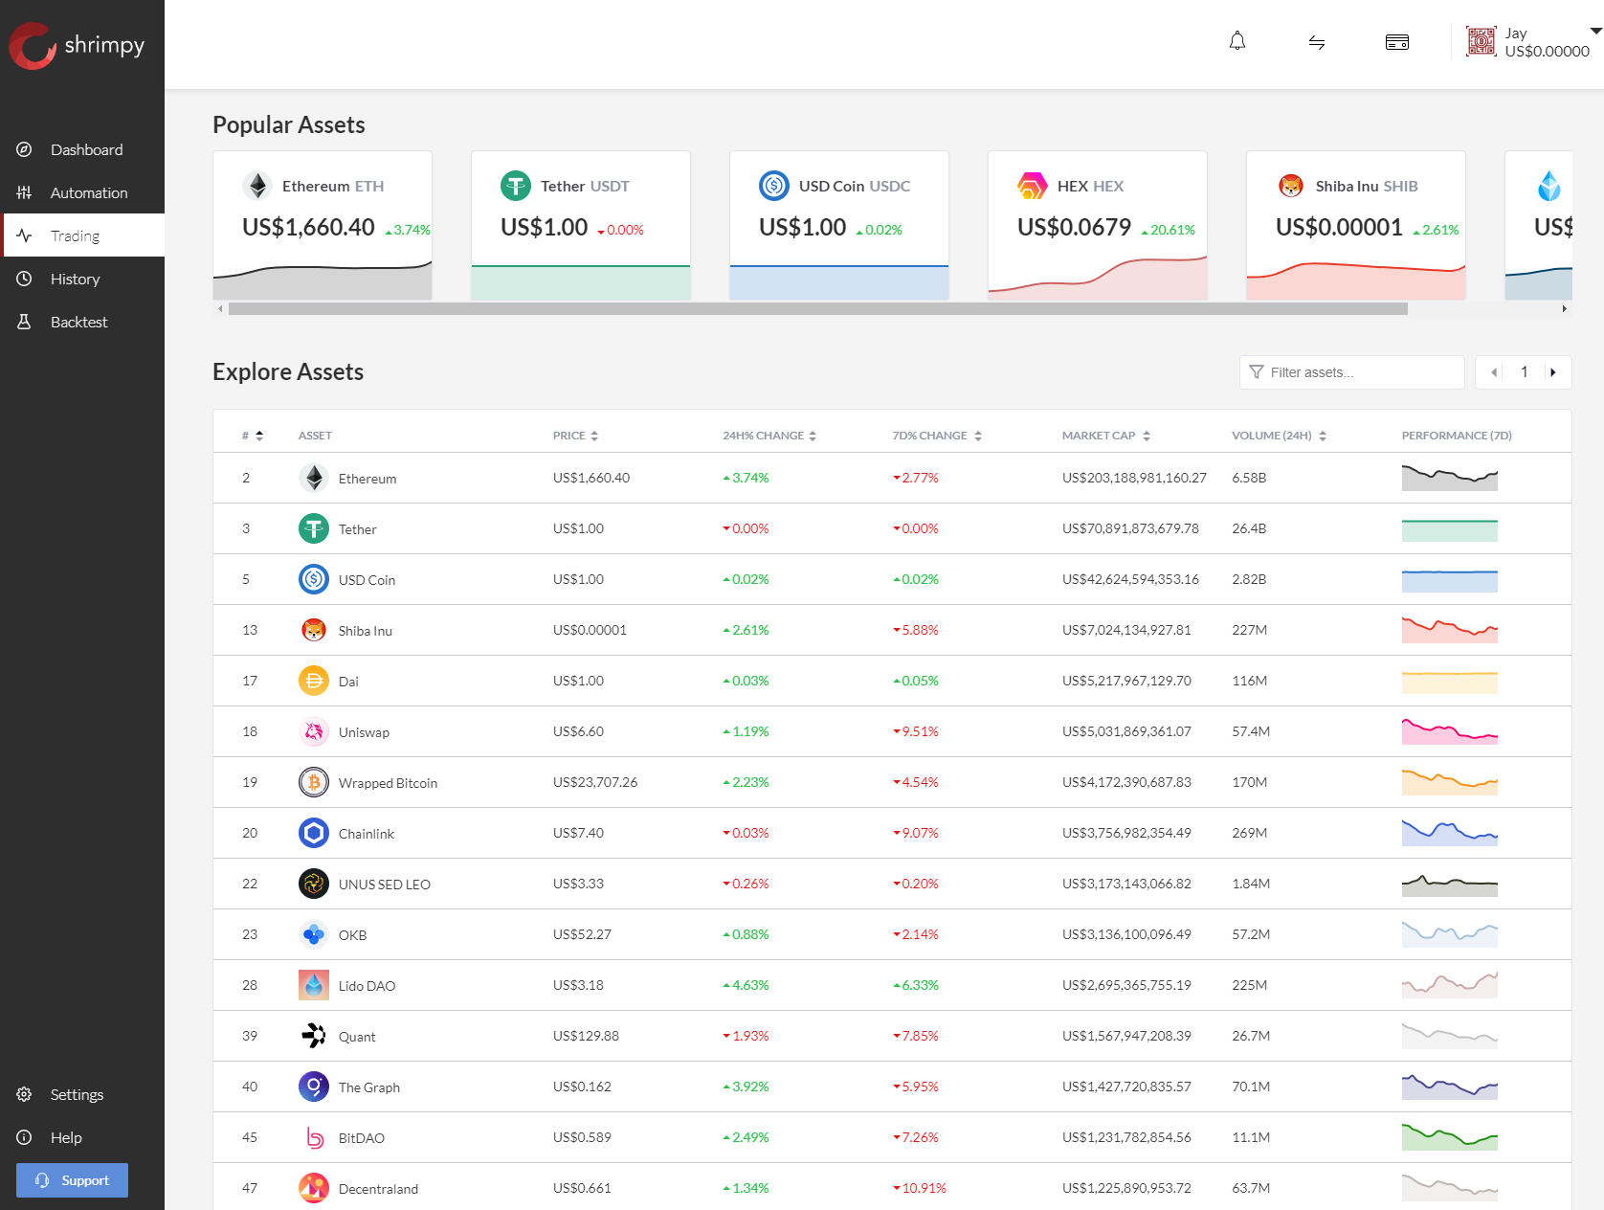Sort table by # rank column
The height and width of the screenshot is (1210, 1604).
click(x=253, y=436)
